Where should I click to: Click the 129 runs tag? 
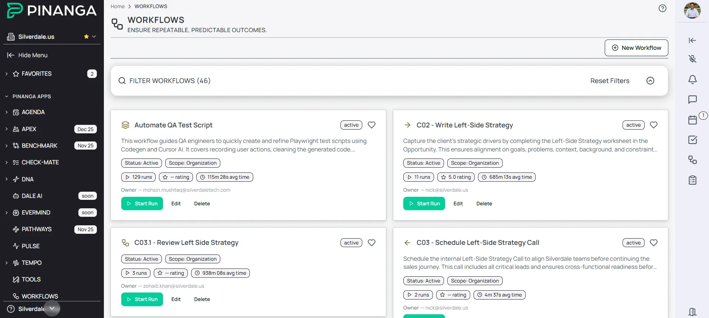coord(138,177)
